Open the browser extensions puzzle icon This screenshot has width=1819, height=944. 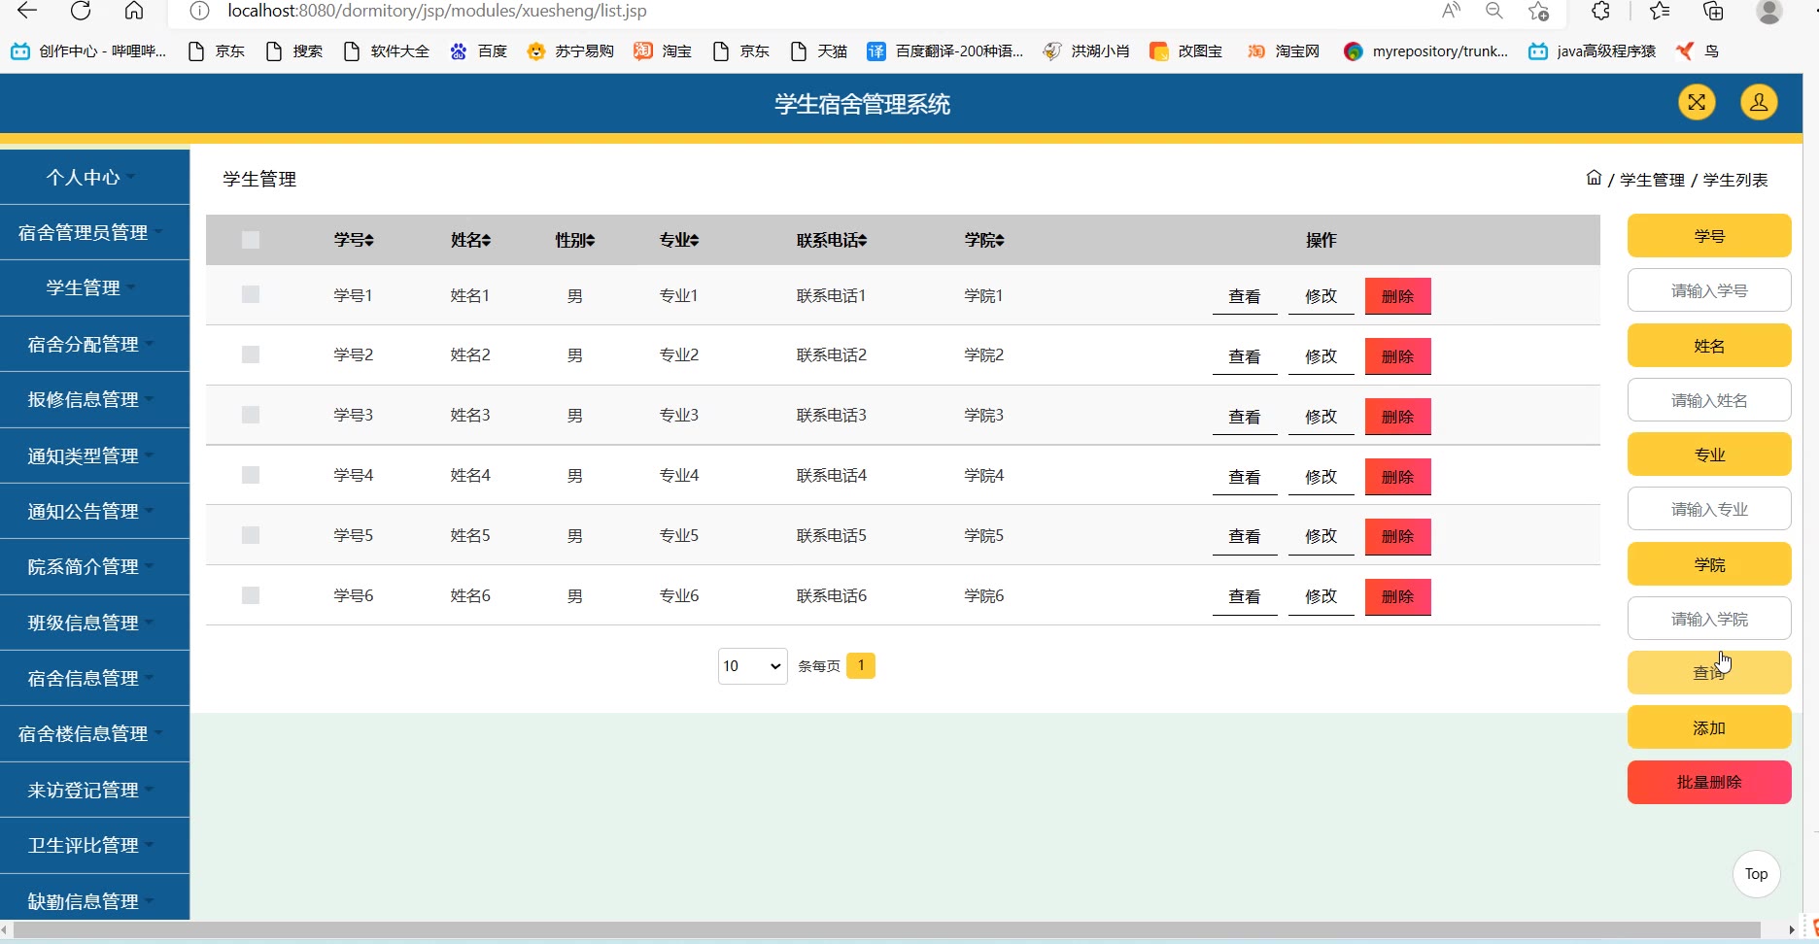coord(1600,12)
